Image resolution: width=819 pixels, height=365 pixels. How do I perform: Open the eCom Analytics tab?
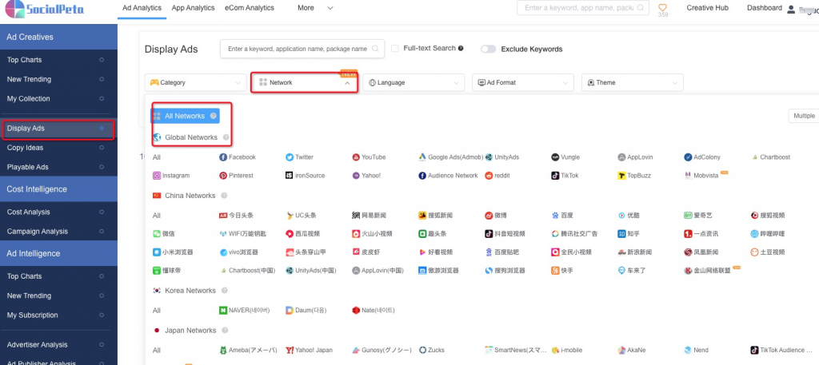coord(250,8)
